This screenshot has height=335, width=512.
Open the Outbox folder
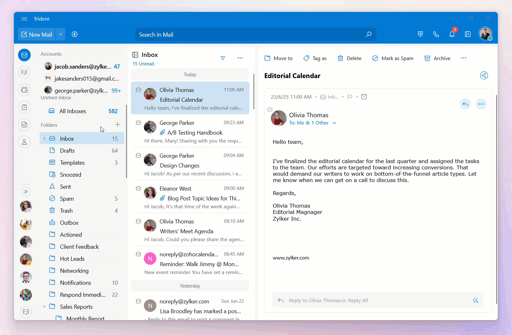click(x=82, y=222)
